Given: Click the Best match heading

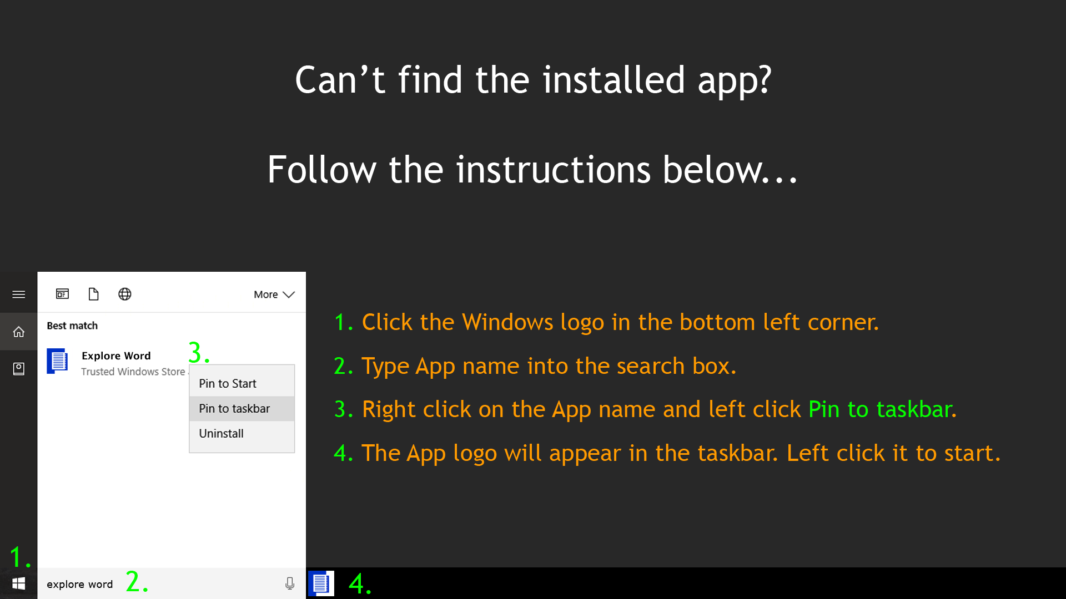Looking at the screenshot, I should (72, 326).
